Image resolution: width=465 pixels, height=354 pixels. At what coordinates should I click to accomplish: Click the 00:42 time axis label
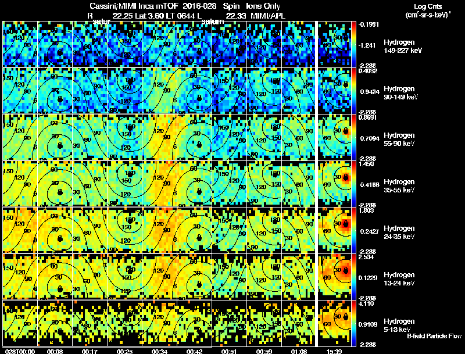(195, 351)
